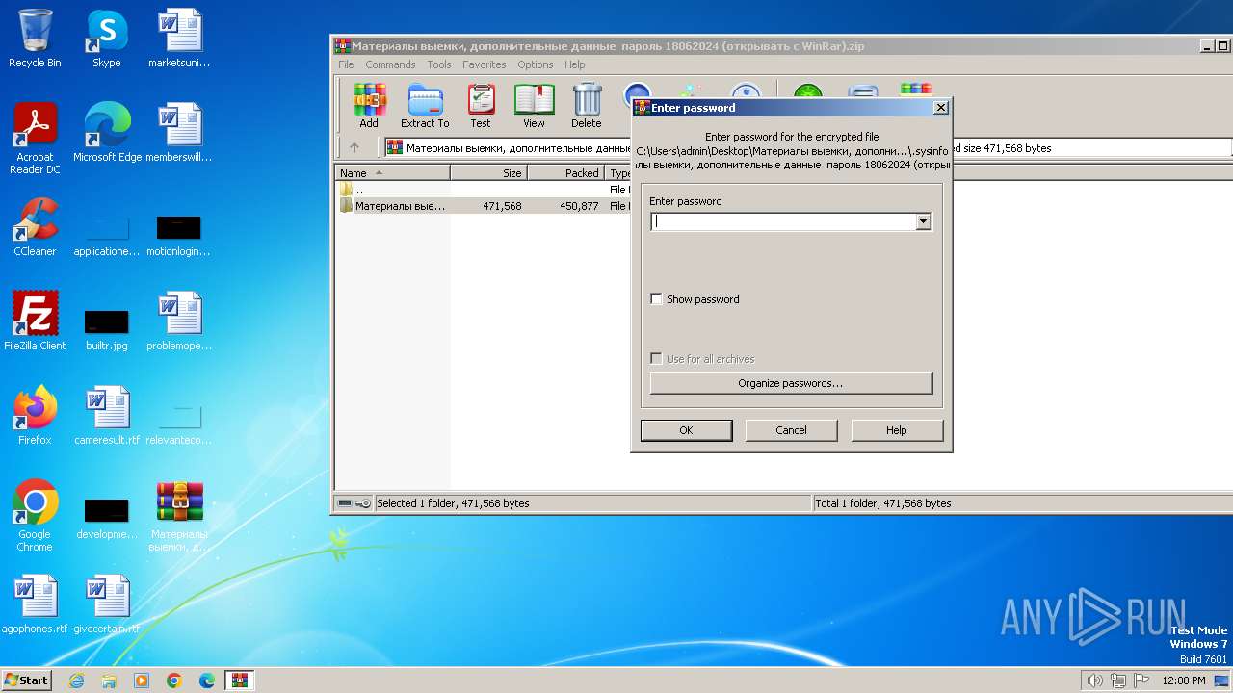Image resolution: width=1233 pixels, height=693 pixels.
Task: Select the Acrobat Reader DC shortcut
Action: [35, 139]
